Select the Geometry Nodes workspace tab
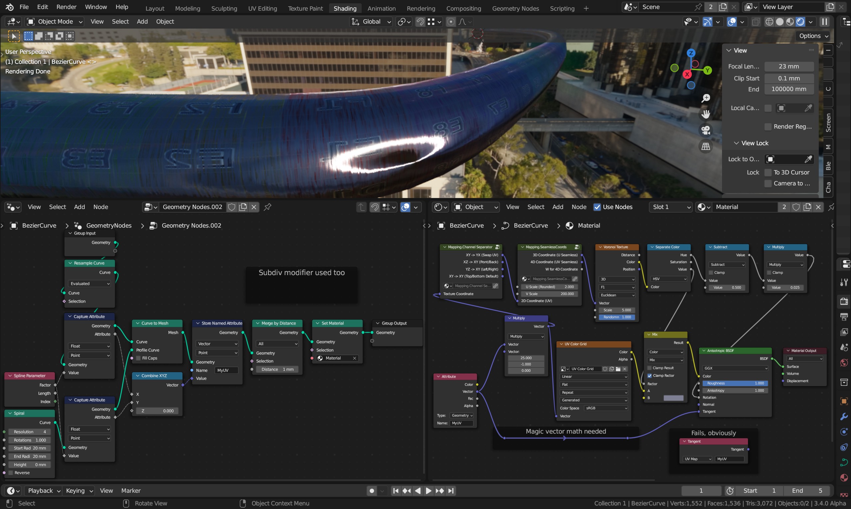 click(515, 8)
